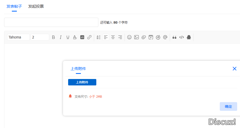Insert a video using the film icon
The height and width of the screenshot is (128, 240).
pos(151,37)
